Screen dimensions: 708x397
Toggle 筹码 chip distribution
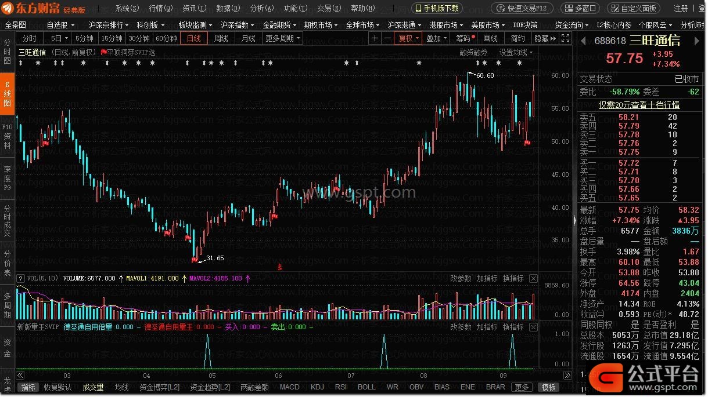tap(465, 38)
